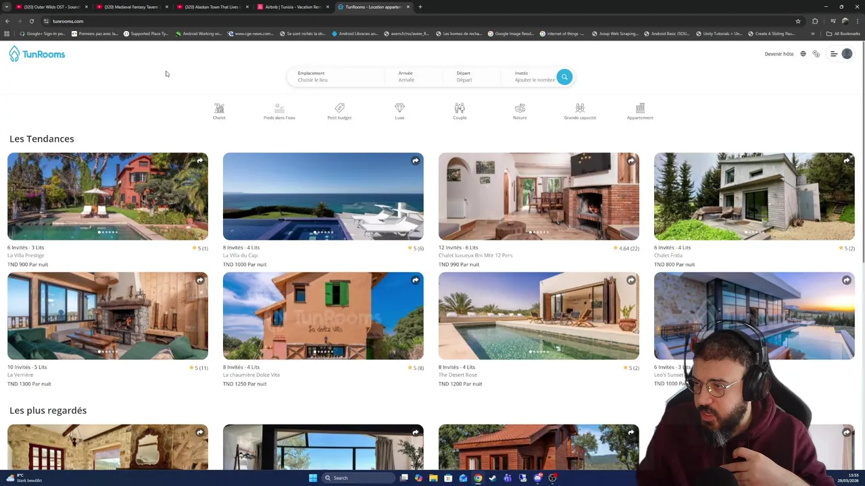The width and height of the screenshot is (865, 486).
Task: Click the "Les plus regardés" heading
Action: coord(48,410)
